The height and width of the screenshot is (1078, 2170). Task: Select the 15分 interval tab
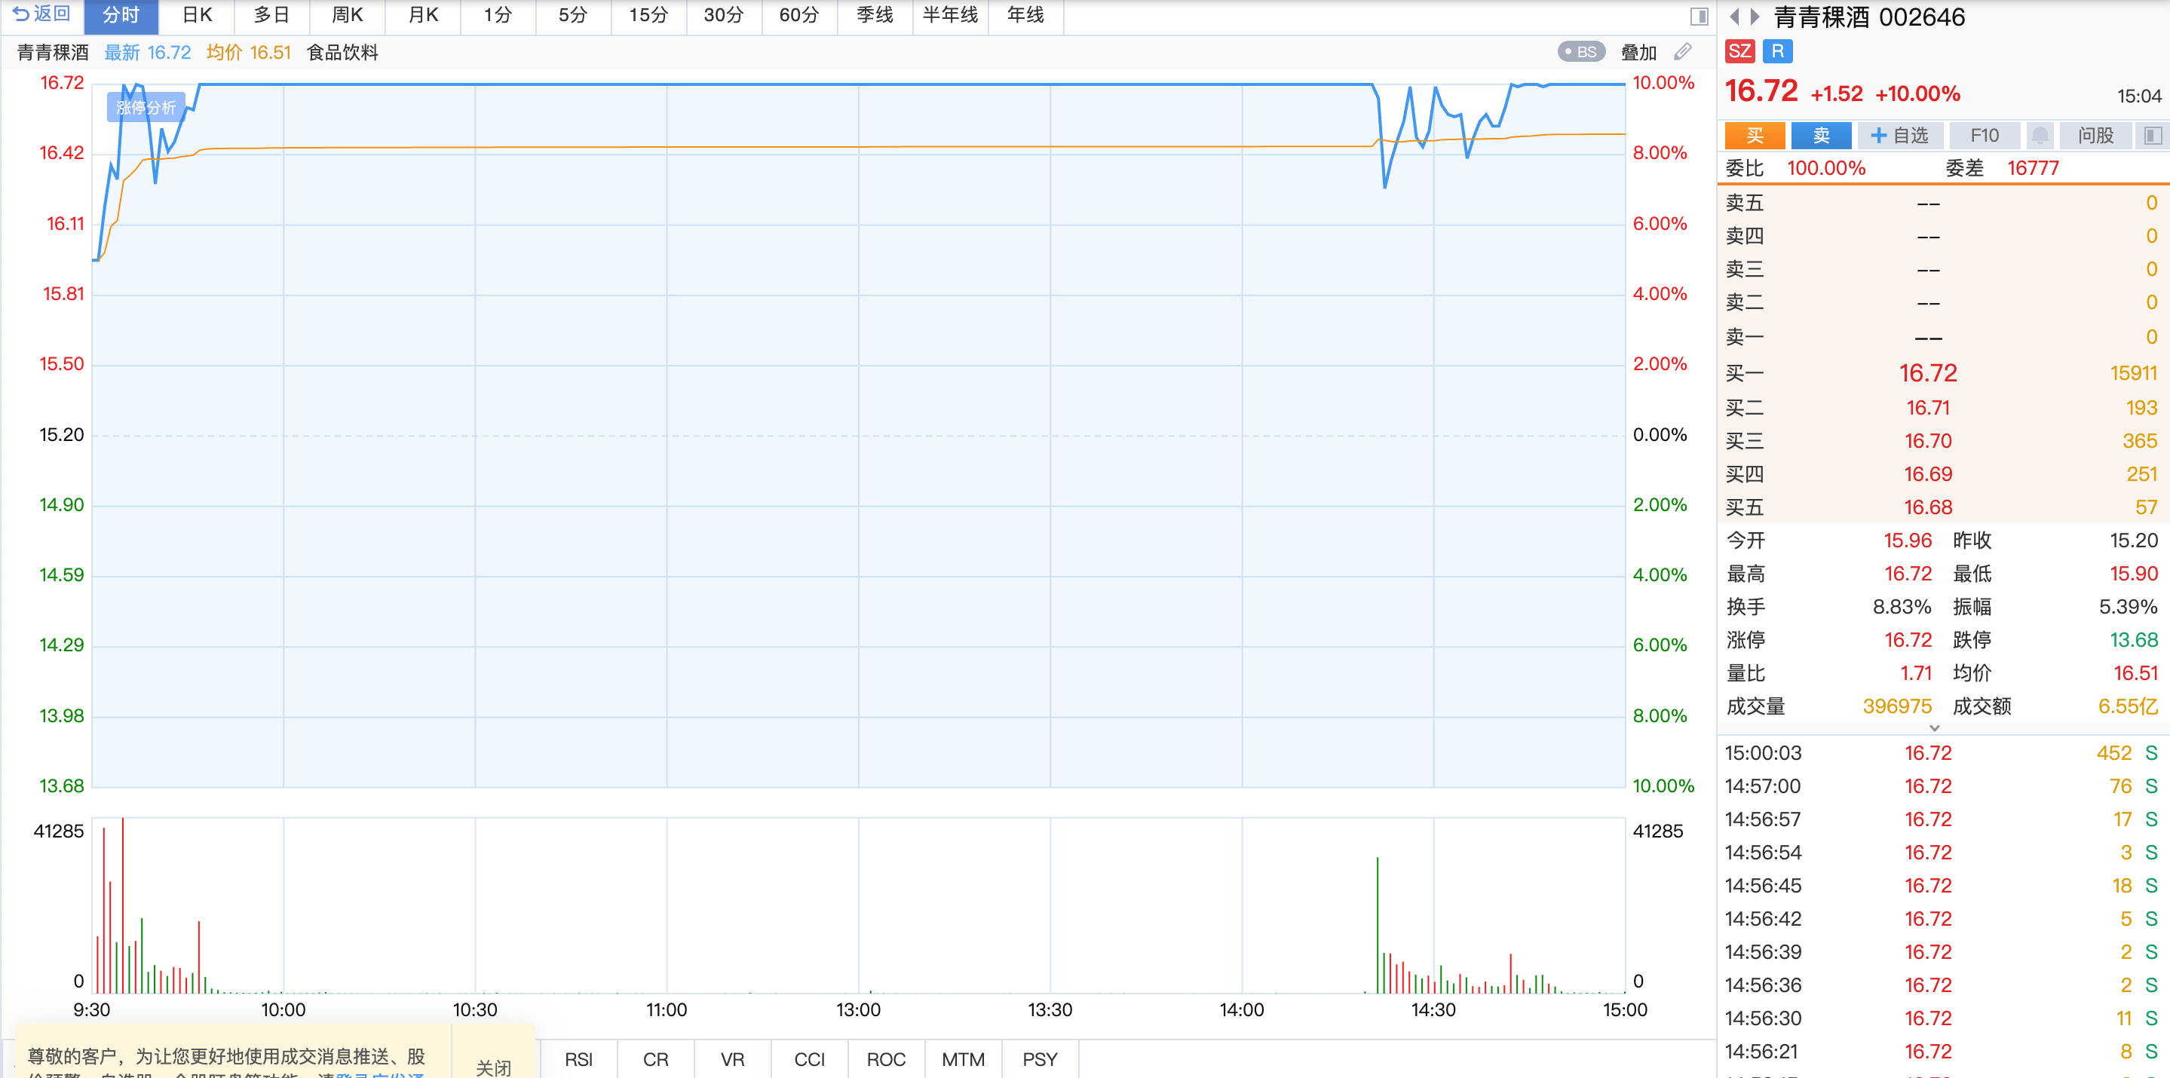648,16
